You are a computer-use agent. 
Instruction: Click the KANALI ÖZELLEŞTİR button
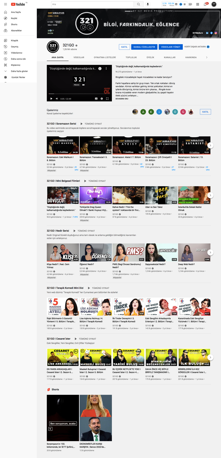144,47
